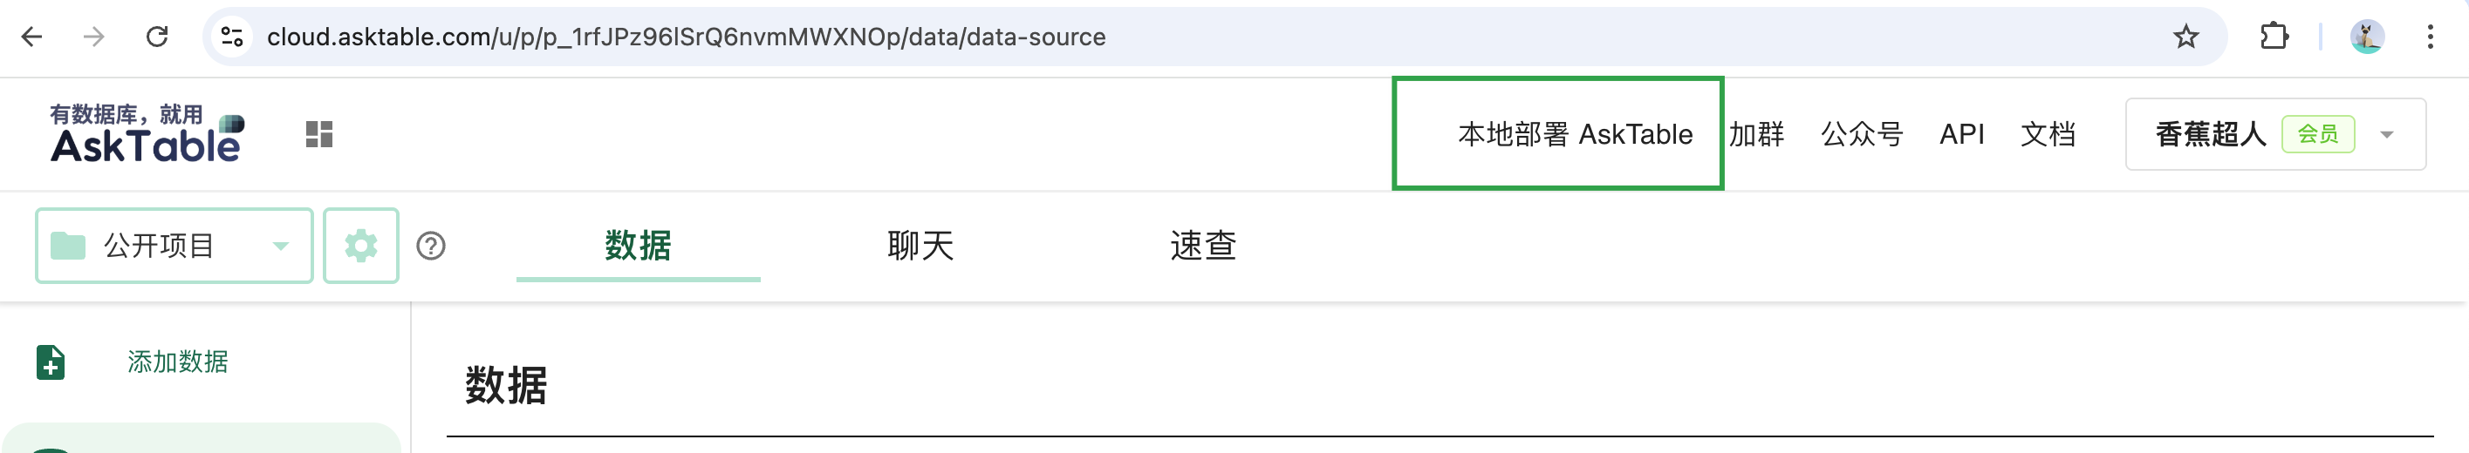Open the API link
The height and width of the screenshot is (453, 2469).
coord(1962,134)
